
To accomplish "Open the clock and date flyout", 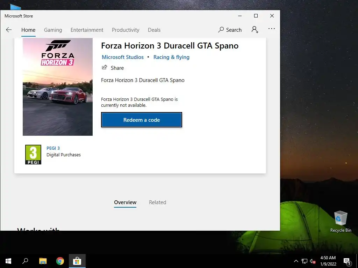I will [x=328, y=261].
